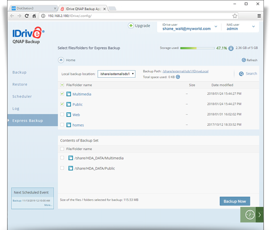Check select-all in Contents of Backup Set
The height and width of the screenshot is (230, 271).
[x=62, y=149]
